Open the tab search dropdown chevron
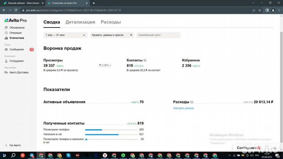Image resolution: width=283 pixels, height=159 pixels. [254, 3]
